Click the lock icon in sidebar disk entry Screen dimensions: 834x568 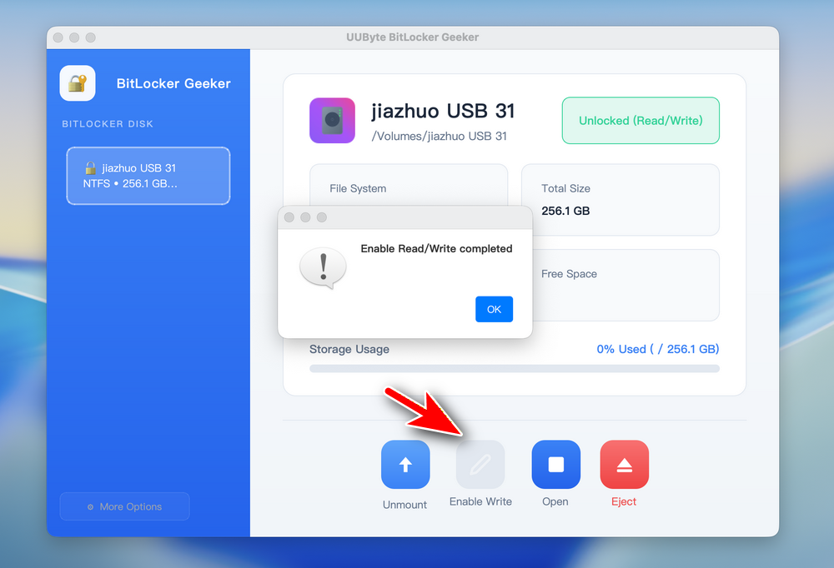pyautogui.click(x=91, y=168)
